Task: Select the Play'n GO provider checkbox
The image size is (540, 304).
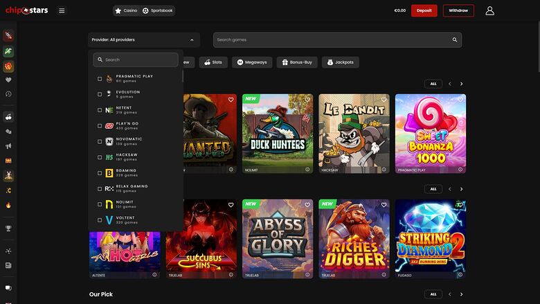Action: 100,126
